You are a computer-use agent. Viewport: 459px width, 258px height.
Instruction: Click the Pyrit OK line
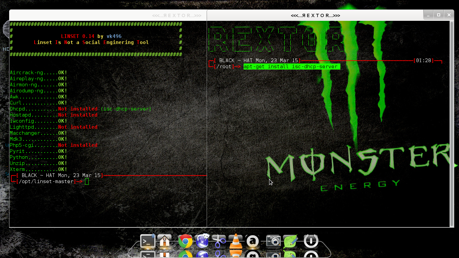pos(38,151)
